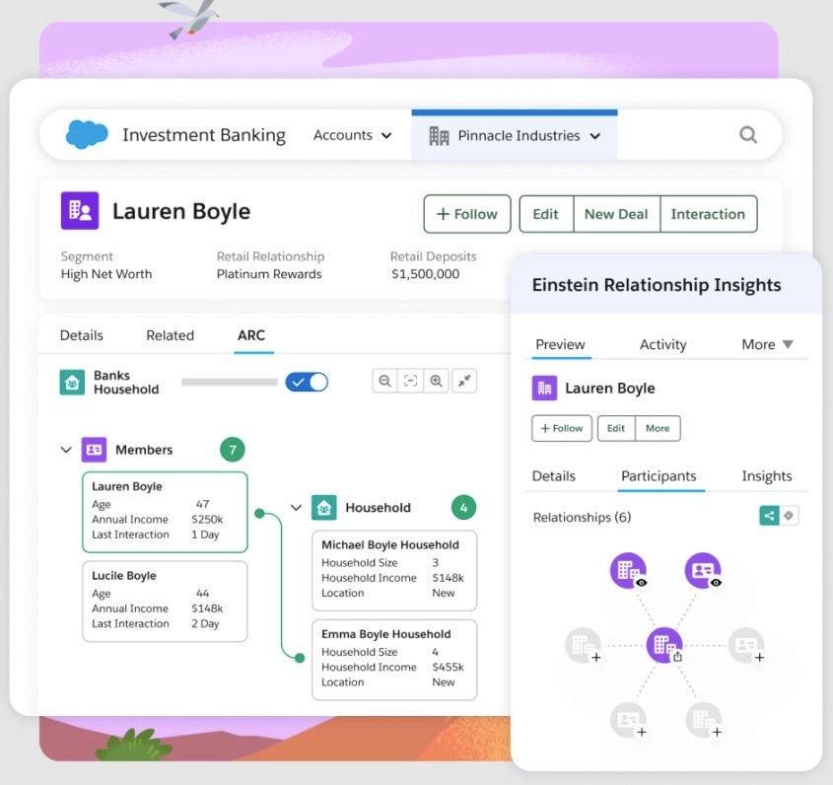Select the top-right watched contact node
The image size is (833, 785).
click(x=703, y=570)
